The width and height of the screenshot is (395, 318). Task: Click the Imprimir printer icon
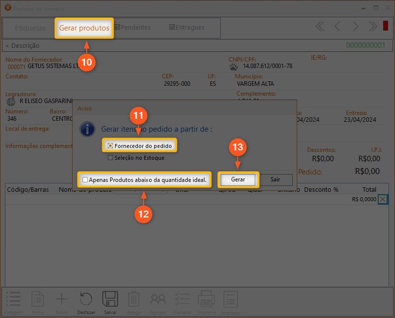(206, 300)
